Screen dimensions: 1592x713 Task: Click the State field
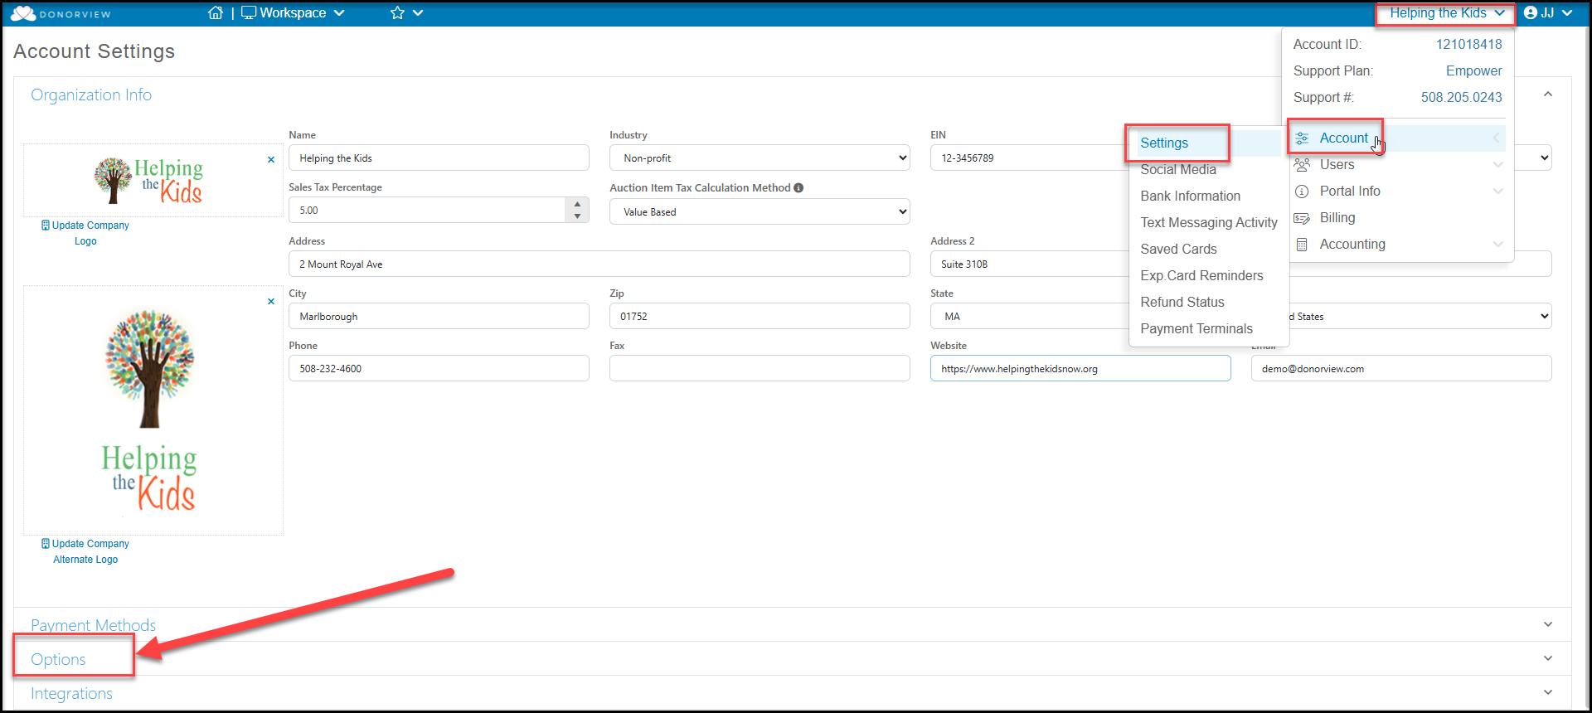(x=1029, y=316)
